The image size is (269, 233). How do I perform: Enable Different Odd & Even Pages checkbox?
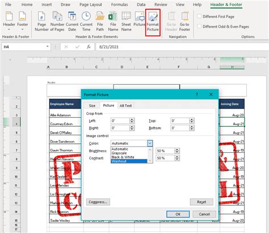pyautogui.click(x=199, y=26)
